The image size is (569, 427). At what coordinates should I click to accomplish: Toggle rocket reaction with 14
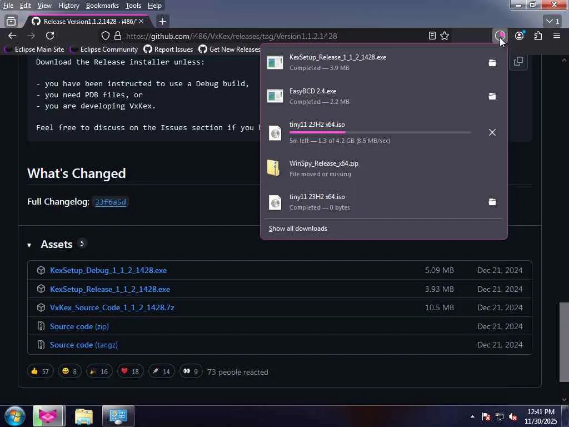click(x=162, y=371)
